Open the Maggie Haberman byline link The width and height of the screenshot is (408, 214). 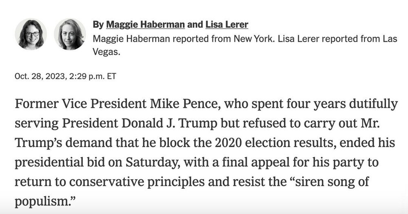145,25
